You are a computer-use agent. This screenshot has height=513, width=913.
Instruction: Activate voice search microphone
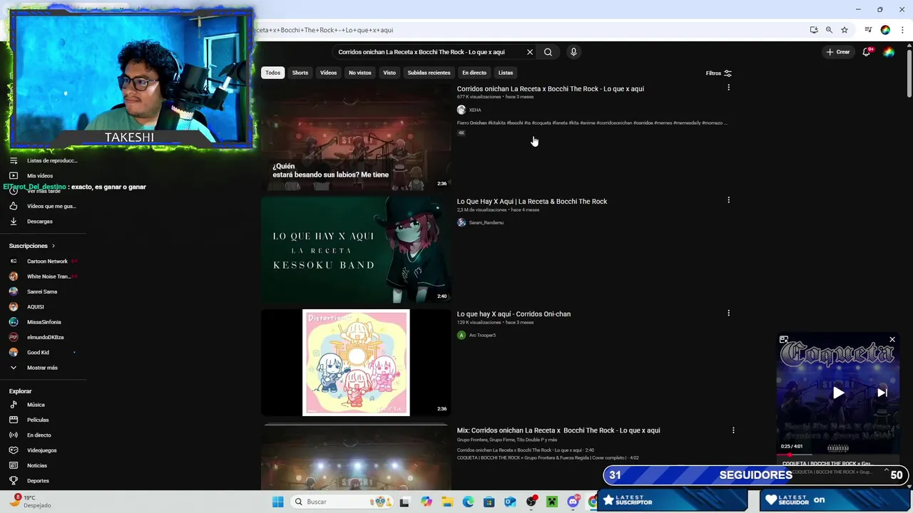tap(573, 52)
